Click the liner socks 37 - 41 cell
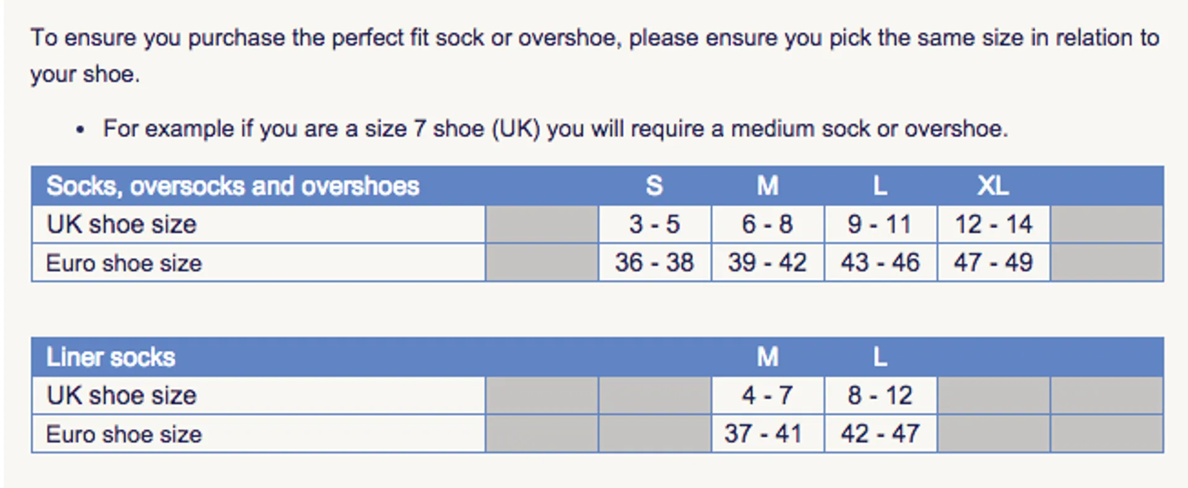 767,434
